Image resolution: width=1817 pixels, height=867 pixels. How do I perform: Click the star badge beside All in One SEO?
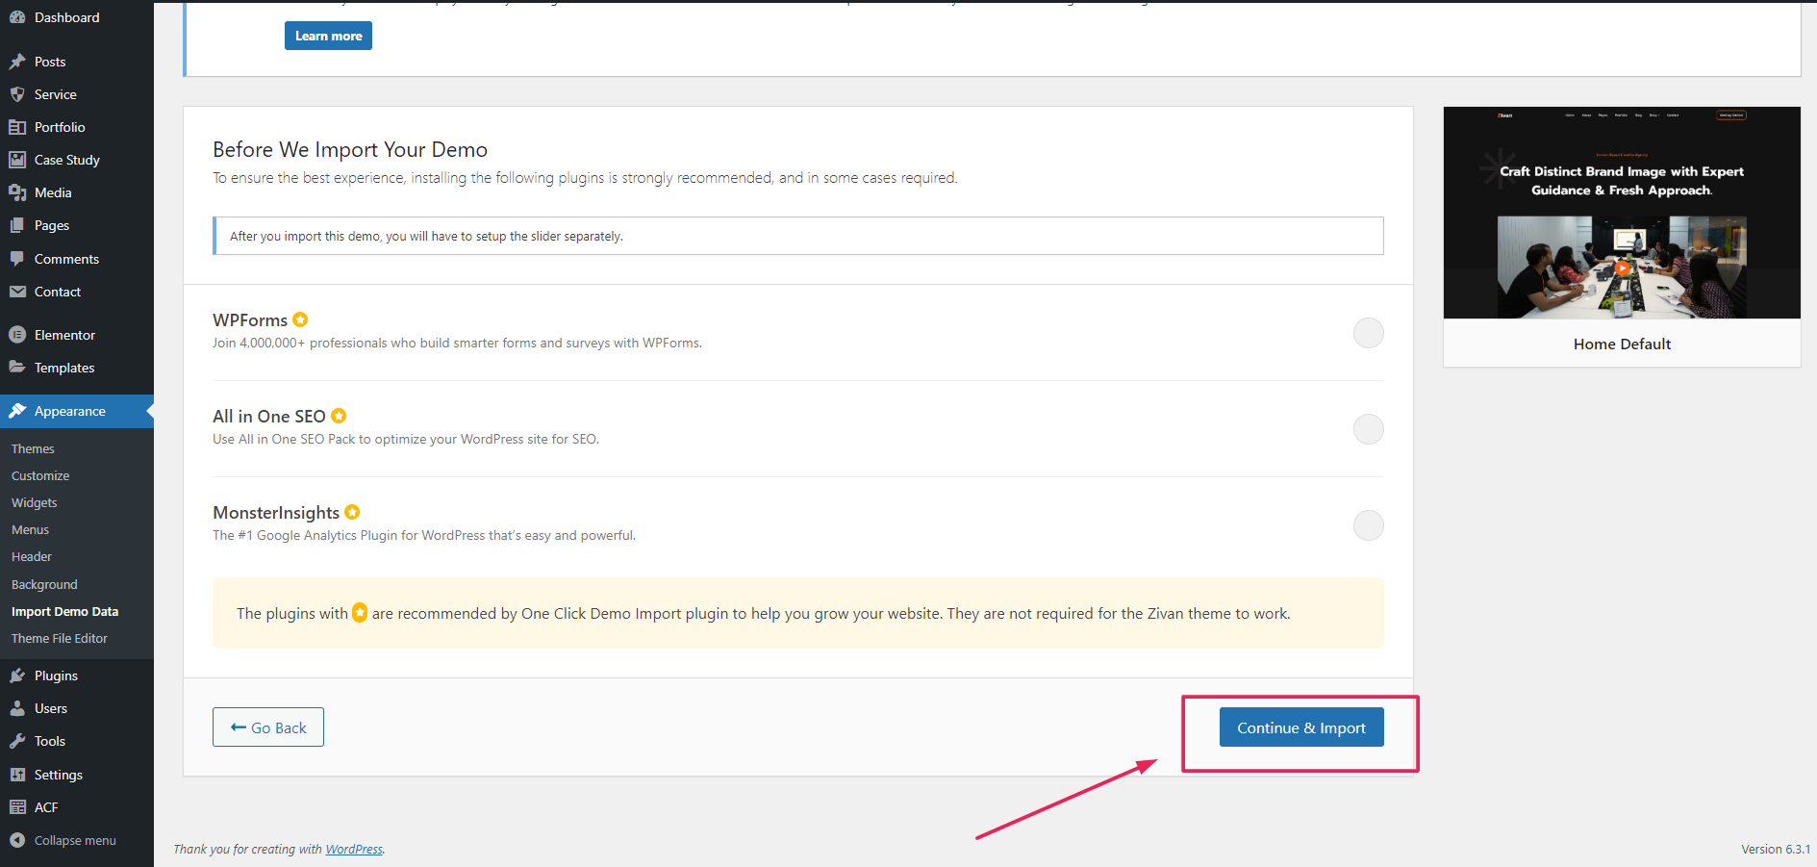click(x=339, y=416)
